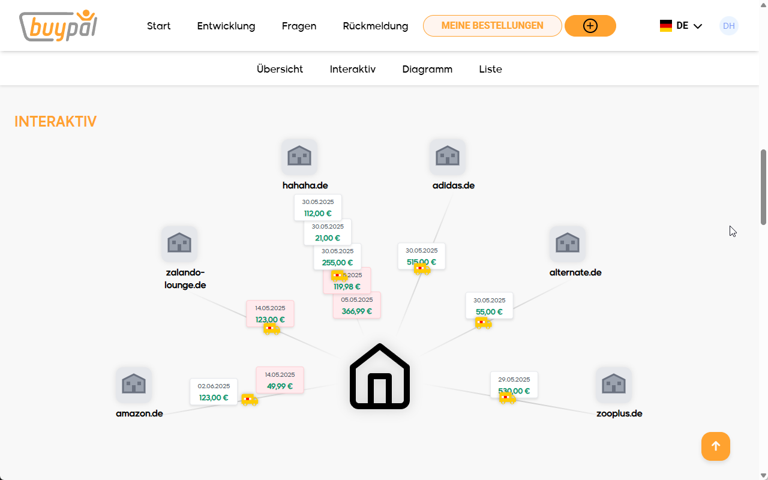Click the scroll-to-top arrow button
Screen dimensions: 768x480
716,446
